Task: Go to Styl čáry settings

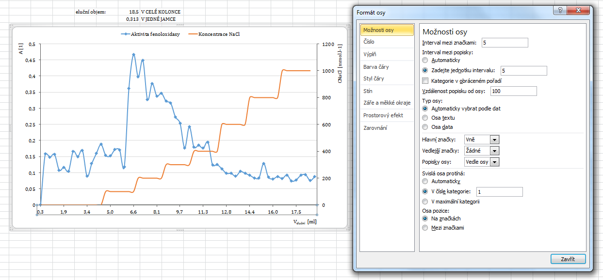Action: tap(374, 78)
